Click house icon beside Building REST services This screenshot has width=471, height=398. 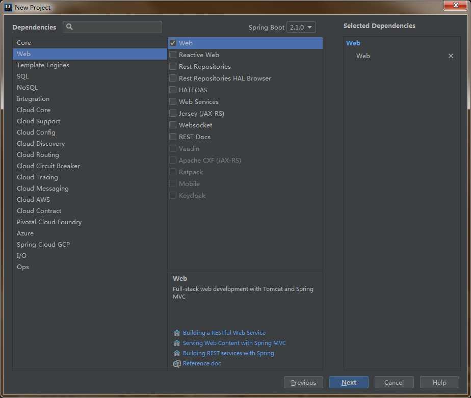pyautogui.click(x=176, y=353)
